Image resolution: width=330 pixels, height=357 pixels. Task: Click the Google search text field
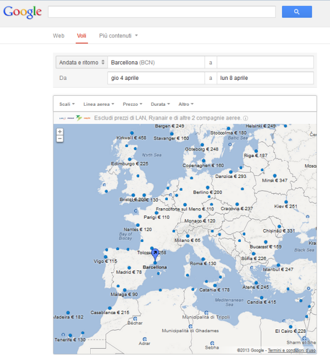[162, 12]
